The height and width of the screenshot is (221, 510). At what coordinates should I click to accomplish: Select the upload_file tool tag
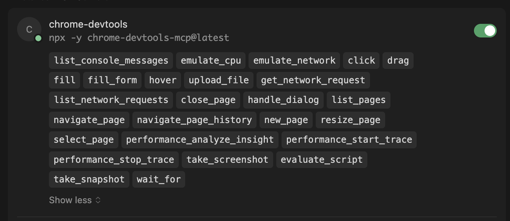pos(219,80)
